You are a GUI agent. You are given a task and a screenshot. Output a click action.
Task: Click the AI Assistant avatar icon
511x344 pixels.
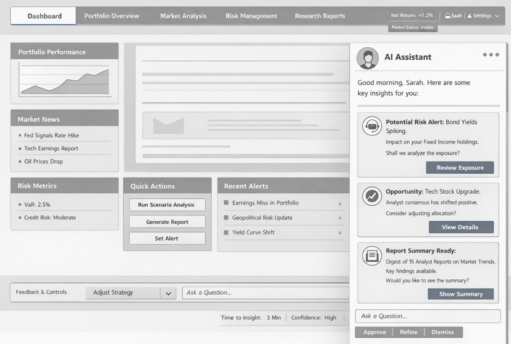[x=368, y=58]
